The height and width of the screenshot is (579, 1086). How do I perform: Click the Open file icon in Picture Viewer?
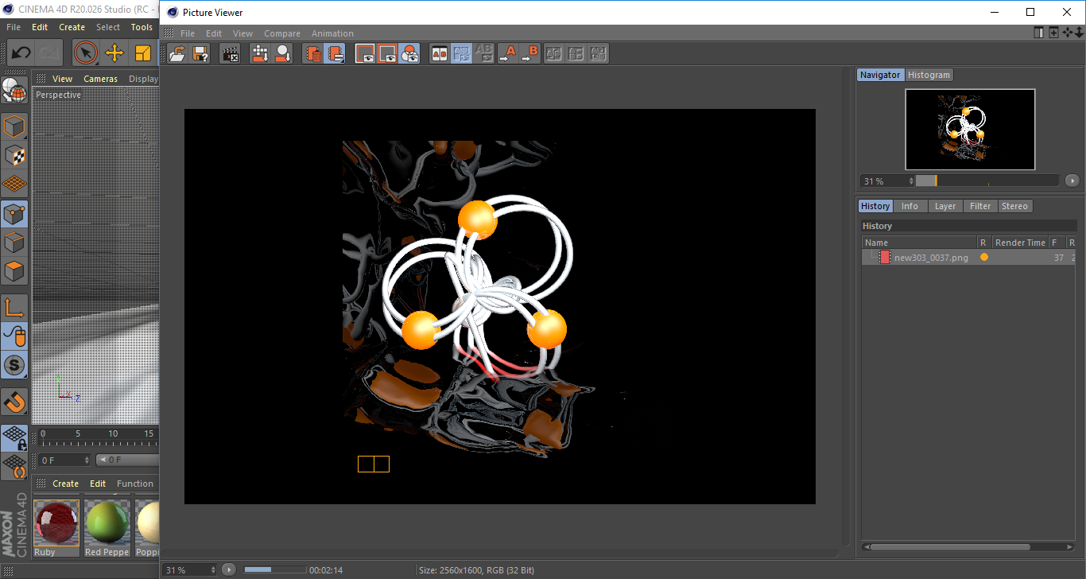click(178, 53)
